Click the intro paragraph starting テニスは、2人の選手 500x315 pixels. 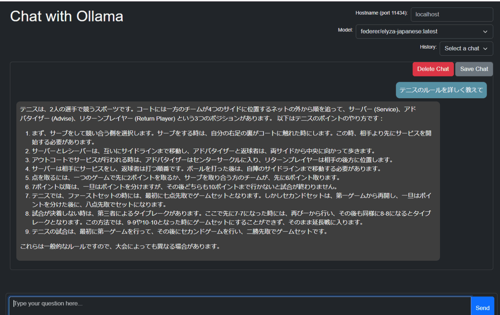[218, 114]
